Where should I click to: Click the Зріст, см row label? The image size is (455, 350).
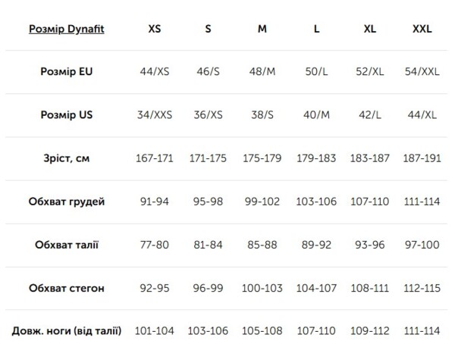click(67, 158)
